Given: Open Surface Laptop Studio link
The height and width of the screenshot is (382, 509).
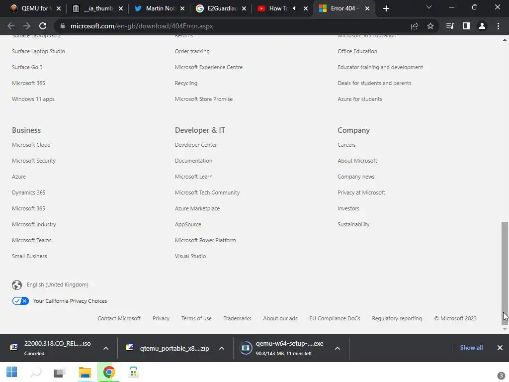Looking at the screenshot, I should tap(38, 51).
